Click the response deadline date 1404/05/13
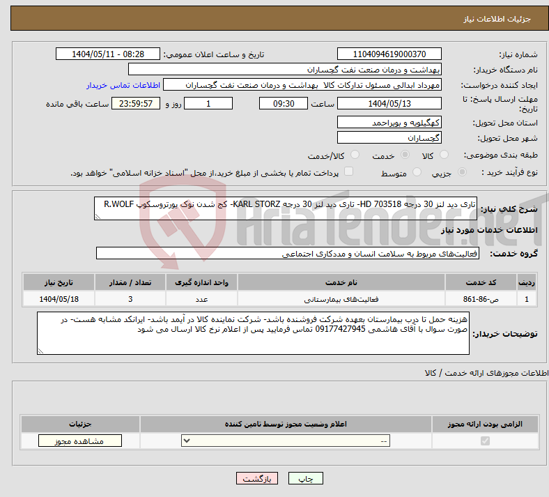This screenshot has height=497, width=549. click(x=389, y=103)
